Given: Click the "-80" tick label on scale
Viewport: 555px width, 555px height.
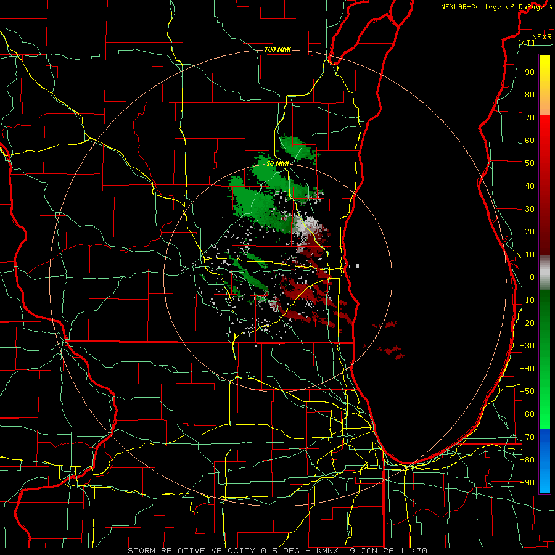Looking at the screenshot, I should 527,460.
